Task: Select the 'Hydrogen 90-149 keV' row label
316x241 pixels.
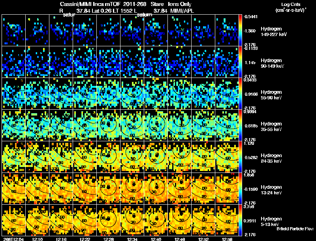Action: [x=273, y=63]
